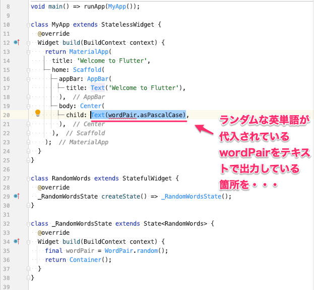Click the fold end marker on line 21
Screen dimensions: 314x290
coord(28,124)
